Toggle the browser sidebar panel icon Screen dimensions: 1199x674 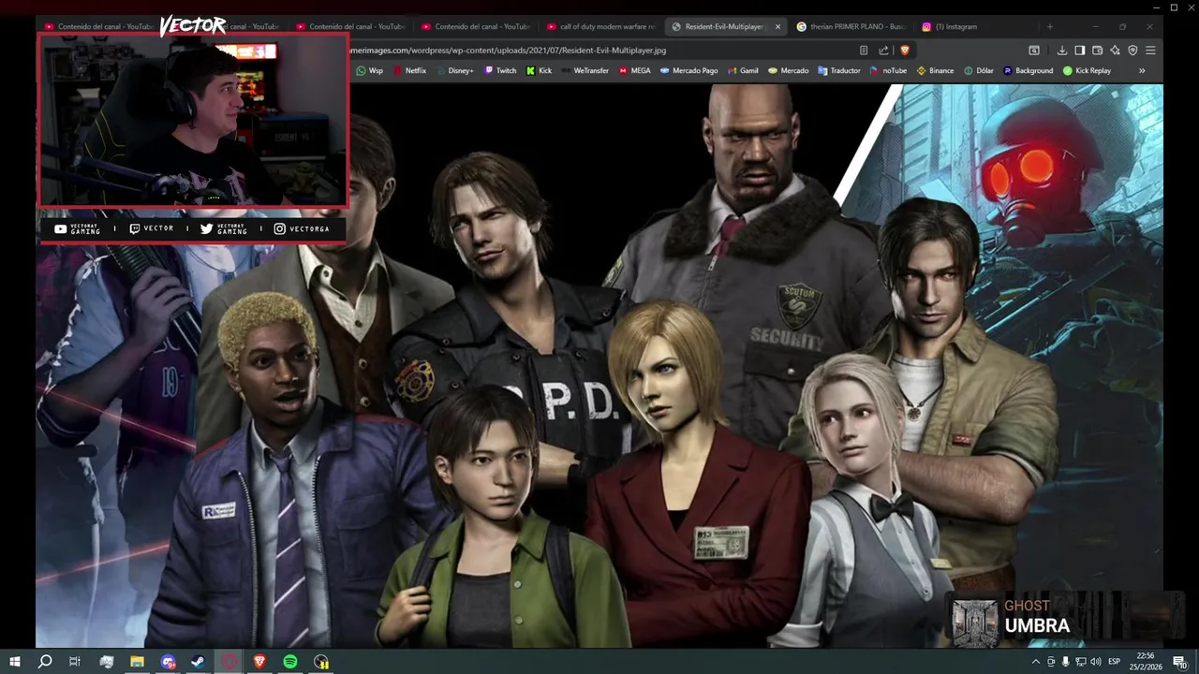point(1079,51)
